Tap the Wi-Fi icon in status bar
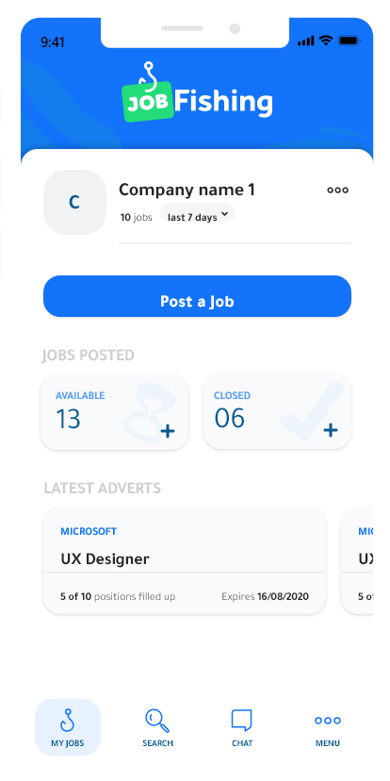This screenshot has width=390, height=781. (326, 41)
